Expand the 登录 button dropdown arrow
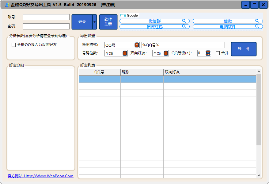Screen dimensions: 269x184 point(94,22)
